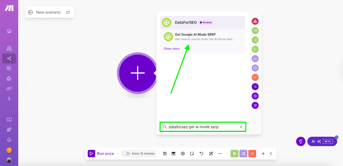
Task: Enable the Every 15 minutes scheduling toggle
Action: [126, 153]
